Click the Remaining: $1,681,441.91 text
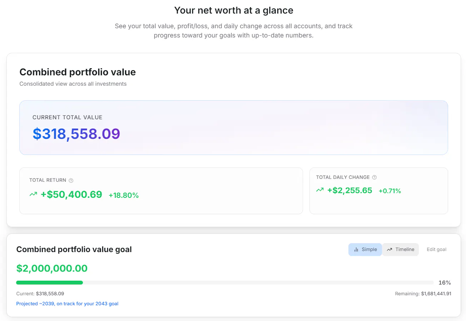Image resolution: width=466 pixels, height=321 pixels. tap(423, 294)
